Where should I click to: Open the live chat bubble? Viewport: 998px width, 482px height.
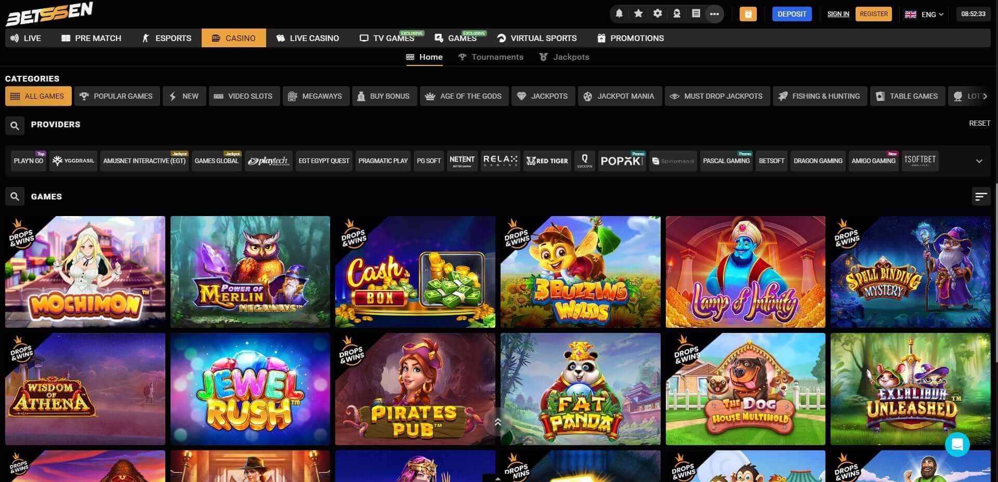pos(958,445)
